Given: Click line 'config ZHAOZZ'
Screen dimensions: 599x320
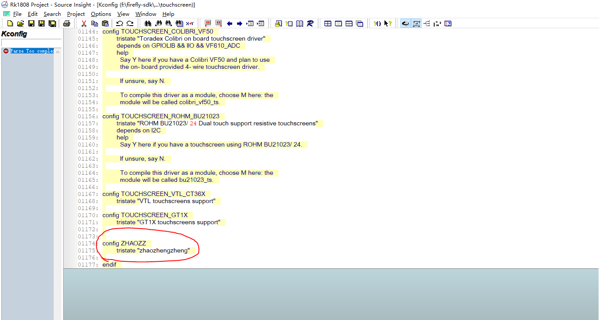Looking at the screenshot, I should 124,244.
